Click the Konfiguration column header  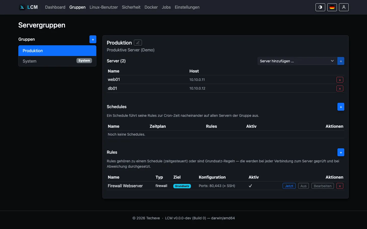click(212, 177)
